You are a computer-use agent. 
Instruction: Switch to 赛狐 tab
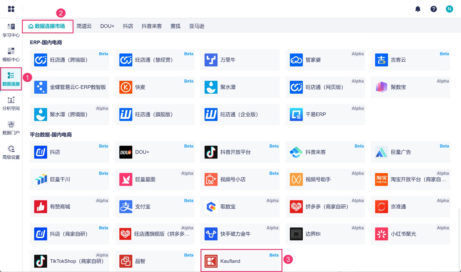click(x=175, y=26)
